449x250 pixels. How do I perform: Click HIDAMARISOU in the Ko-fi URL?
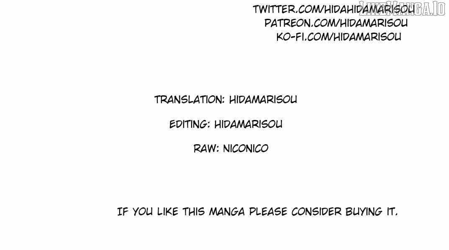pos(367,37)
